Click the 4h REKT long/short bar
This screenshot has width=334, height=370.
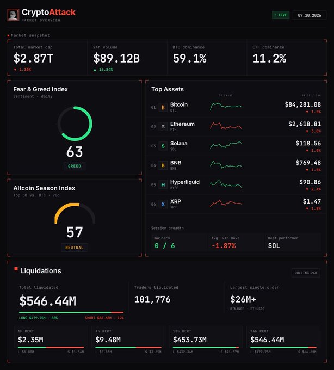tap(128, 347)
